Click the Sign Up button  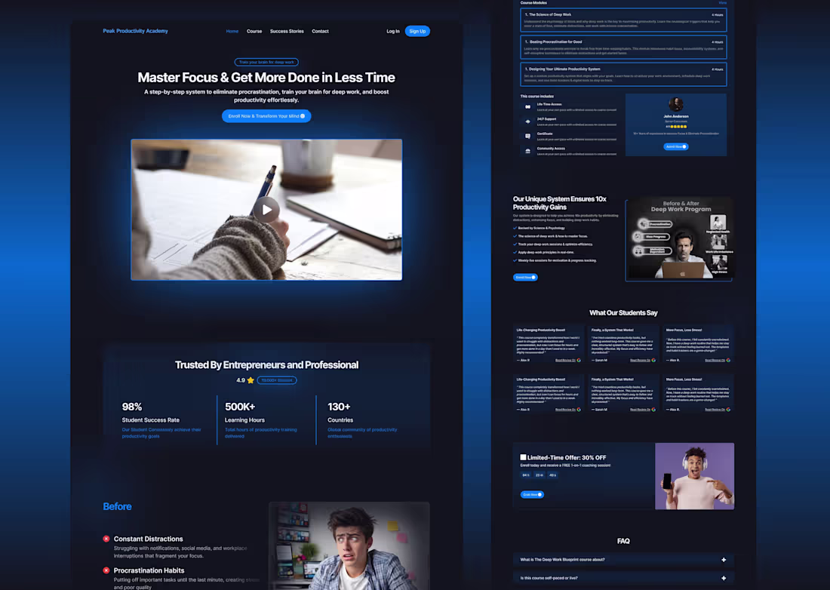coord(417,31)
